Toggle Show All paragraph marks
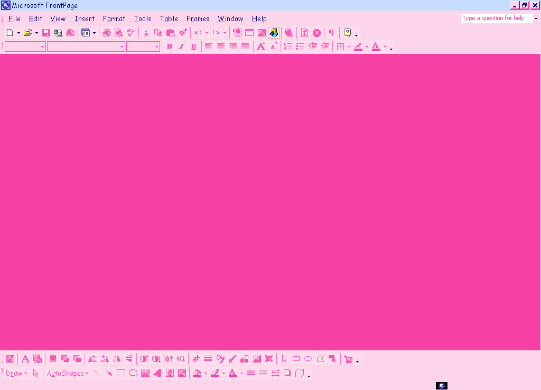This screenshot has width=541, height=390. (x=331, y=33)
